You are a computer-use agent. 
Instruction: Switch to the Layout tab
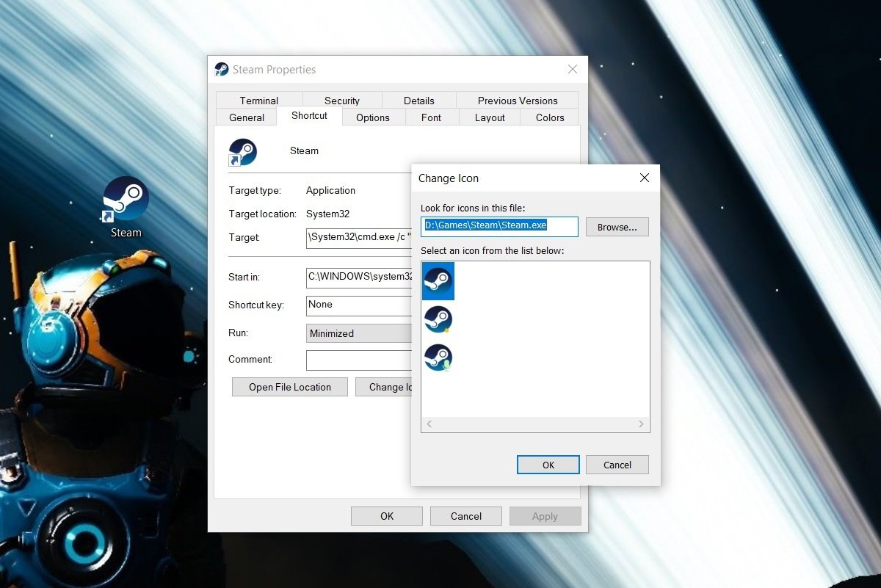pos(490,117)
